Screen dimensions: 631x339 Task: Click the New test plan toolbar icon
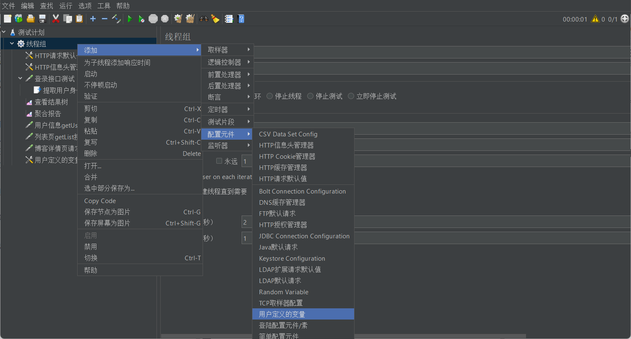tap(7, 19)
